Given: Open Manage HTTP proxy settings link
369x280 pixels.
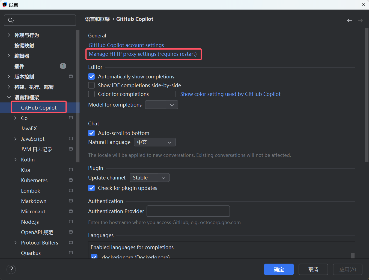Looking at the screenshot, I should (143, 54).
